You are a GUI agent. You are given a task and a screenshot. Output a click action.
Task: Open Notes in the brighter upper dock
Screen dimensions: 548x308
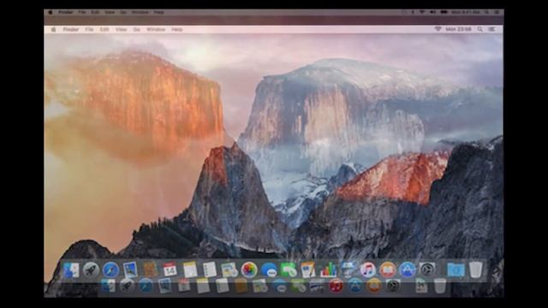point(190,270)
